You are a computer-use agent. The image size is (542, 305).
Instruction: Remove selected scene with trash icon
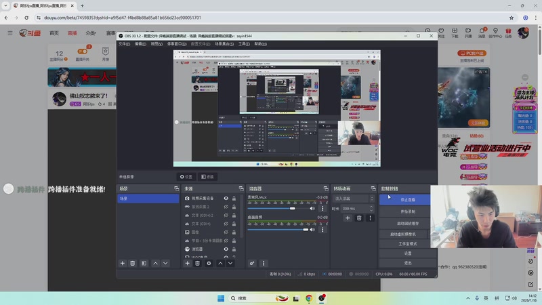click(x=133, y=263)
